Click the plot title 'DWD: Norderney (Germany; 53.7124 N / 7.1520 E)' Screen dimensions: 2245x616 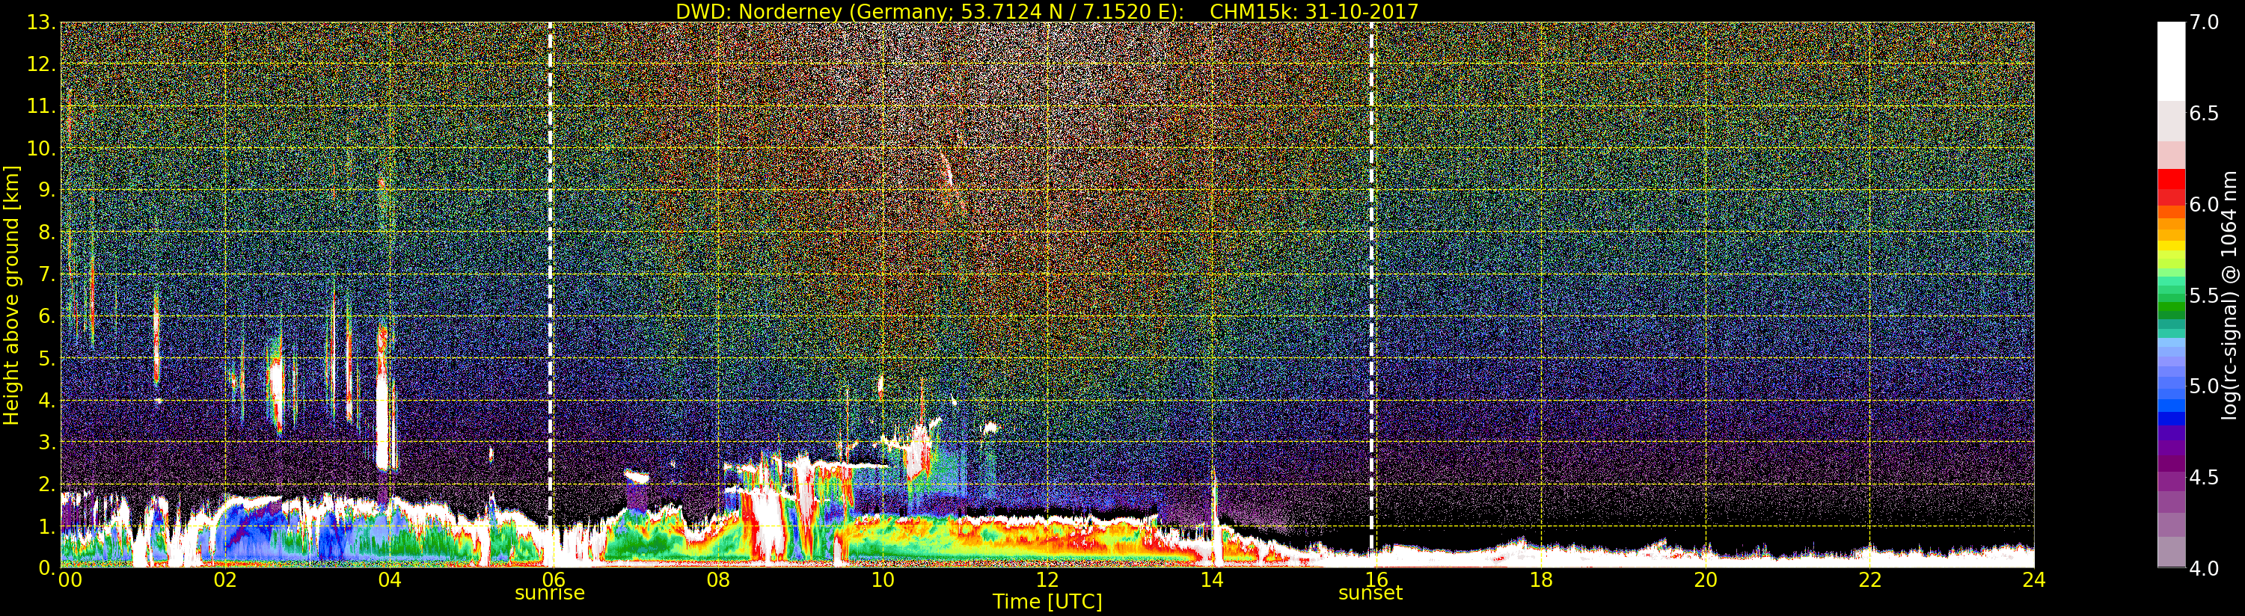tap(929, 11)
